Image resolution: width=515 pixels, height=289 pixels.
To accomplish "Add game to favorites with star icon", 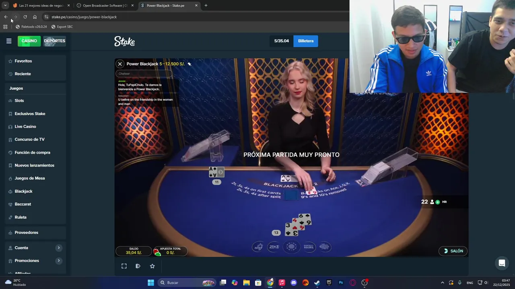I will (152, 266).
